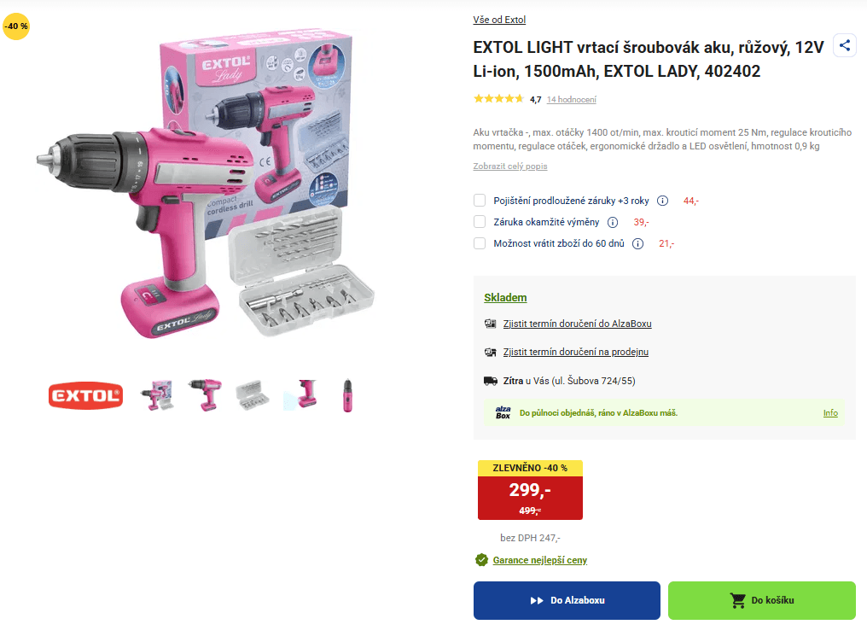
Task: Expand description via Zobrazit celý popis
Action: click(x=509, y=166)
